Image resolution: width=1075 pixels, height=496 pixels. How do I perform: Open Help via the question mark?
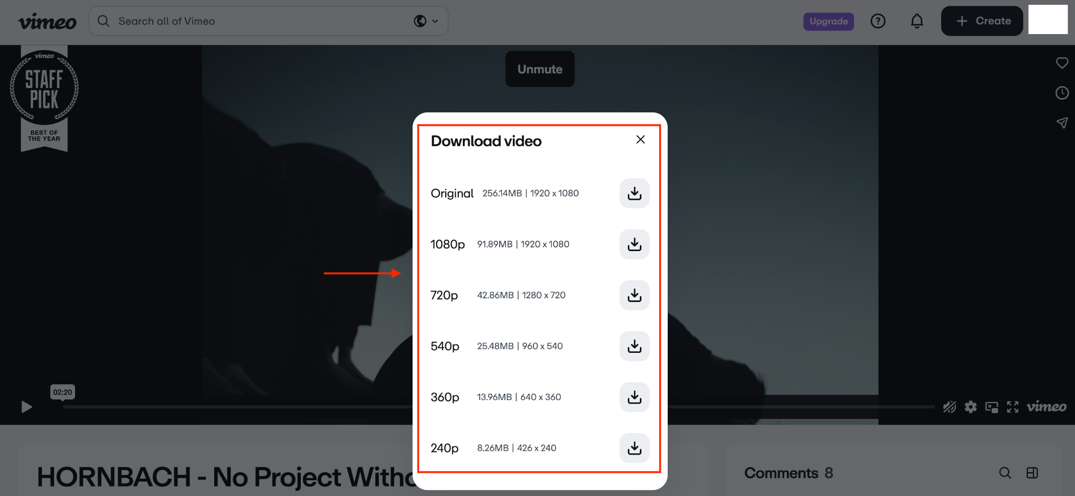(878, 21)
